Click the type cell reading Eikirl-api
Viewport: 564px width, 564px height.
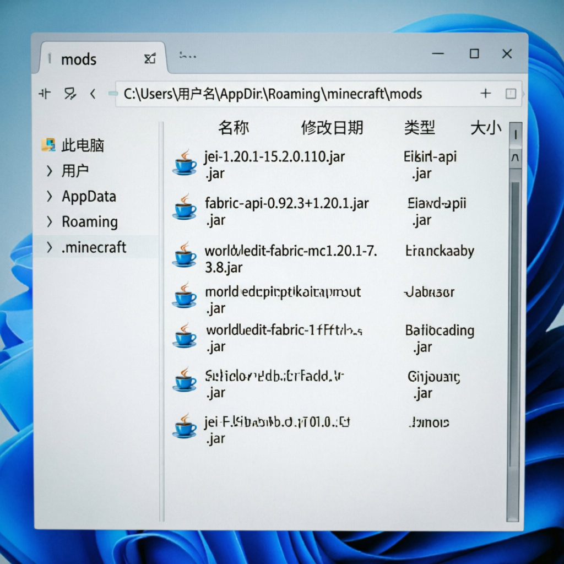pos(430,165)
